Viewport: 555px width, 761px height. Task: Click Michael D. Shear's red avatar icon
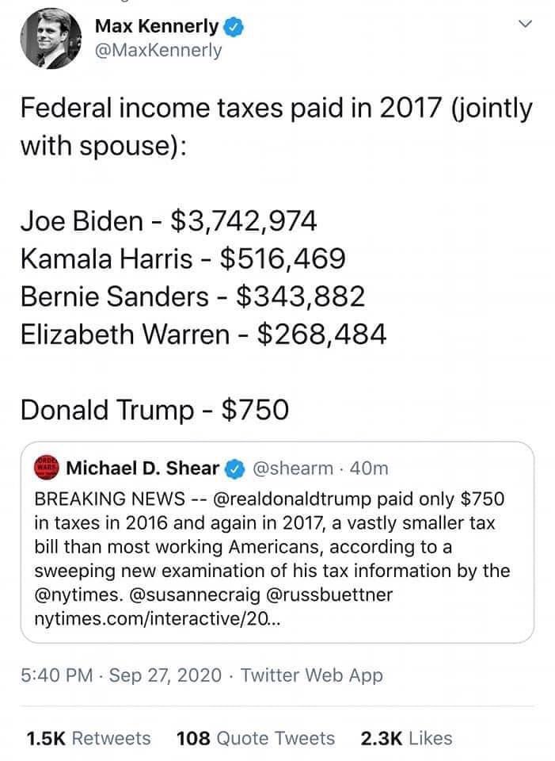coord(47,468)
